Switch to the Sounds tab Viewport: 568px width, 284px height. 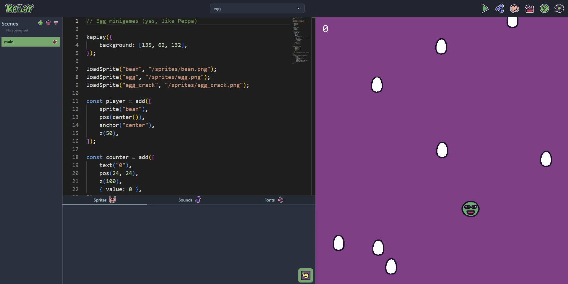(x=189, y=200)
